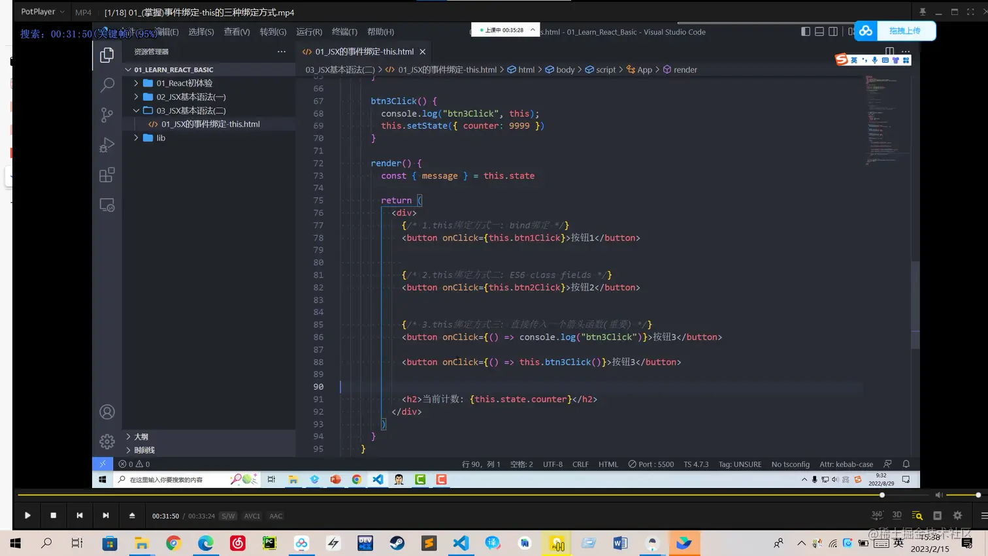Viewport: 988px width, 556px height.
Task: Open the explorer panel more actions menu
Action: pos(282,52)
